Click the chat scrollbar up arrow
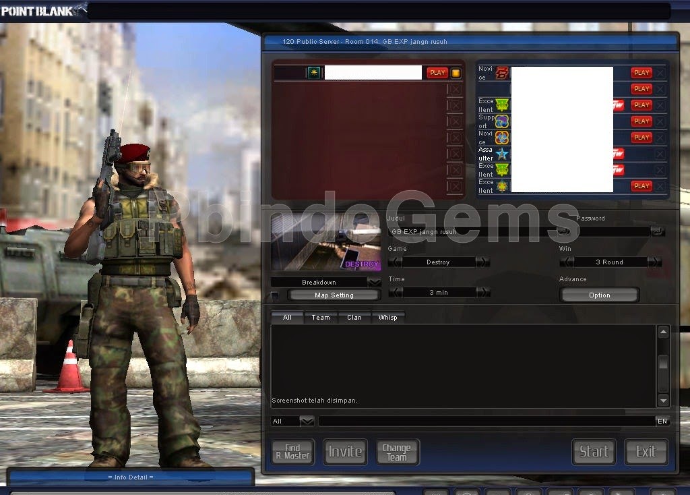Image resolution: width=690 pixels, height=495 pixels. coord(663,332)
